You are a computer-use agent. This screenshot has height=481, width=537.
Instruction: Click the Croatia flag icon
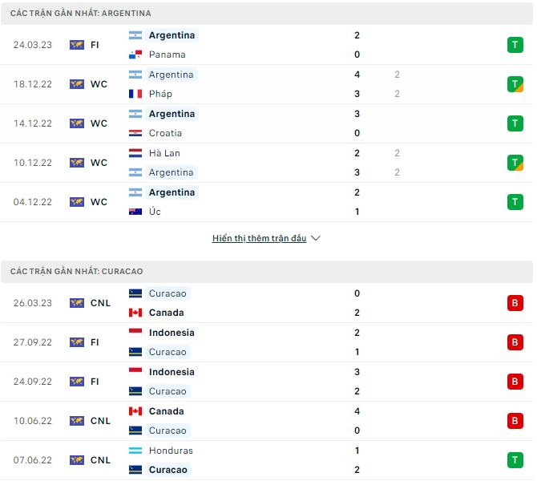pos(135,133)
